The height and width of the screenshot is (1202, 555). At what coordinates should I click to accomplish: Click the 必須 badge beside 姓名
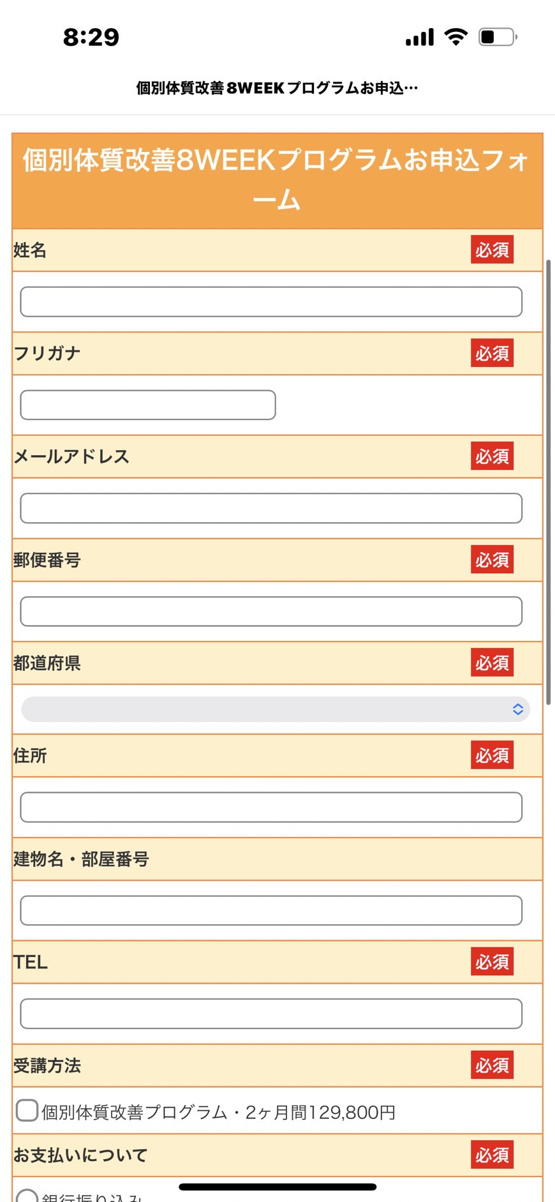pos(492,250)
